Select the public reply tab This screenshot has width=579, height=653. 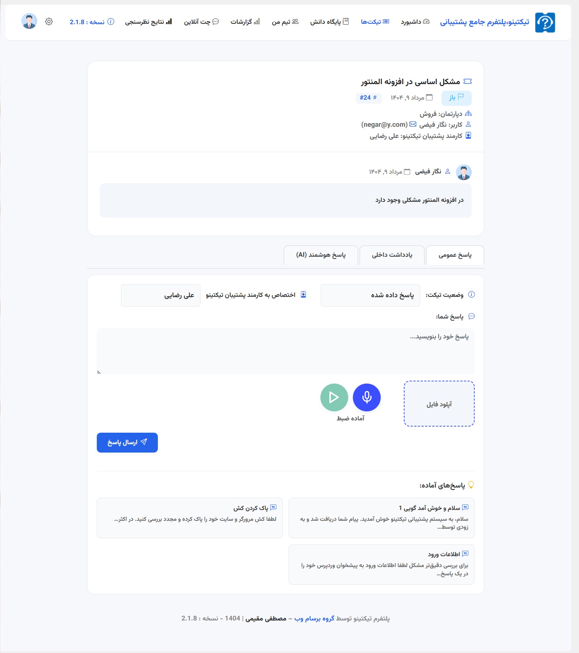point(455,255)
